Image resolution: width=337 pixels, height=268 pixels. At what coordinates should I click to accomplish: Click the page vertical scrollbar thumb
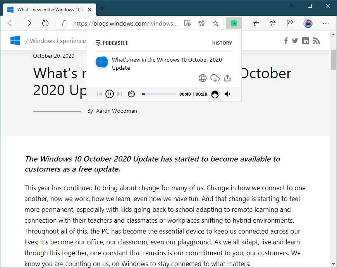click(x=334, y=60)
